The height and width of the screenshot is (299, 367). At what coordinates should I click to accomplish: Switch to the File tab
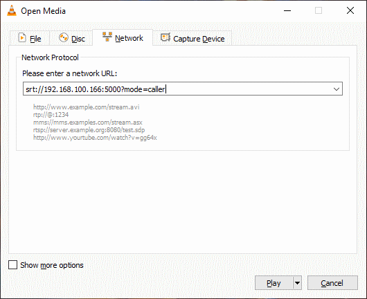30,38
